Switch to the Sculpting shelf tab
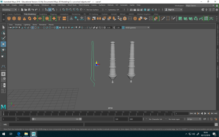Screen dimensions: 219x137 point(43,14)
